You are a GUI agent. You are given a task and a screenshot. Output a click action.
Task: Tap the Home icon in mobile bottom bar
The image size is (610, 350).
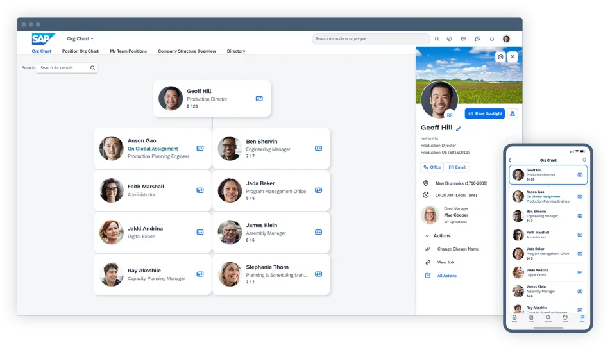click(x=514, y=318)
